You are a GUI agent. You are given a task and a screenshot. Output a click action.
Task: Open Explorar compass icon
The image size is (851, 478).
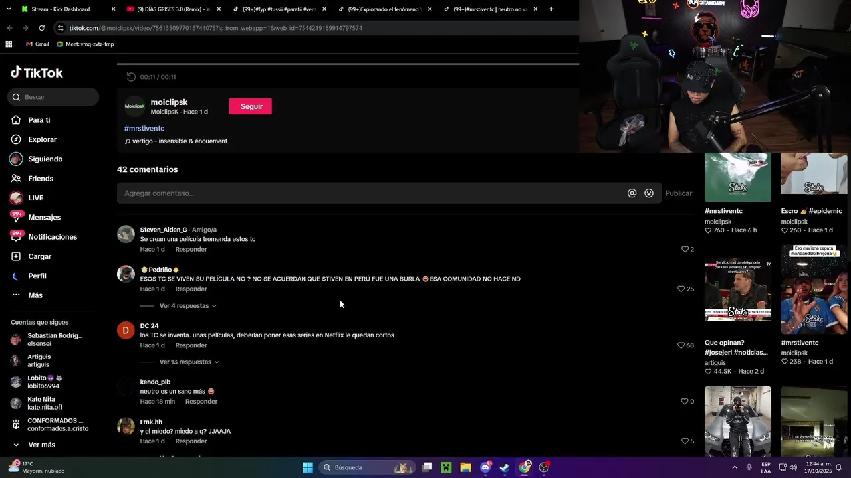tap(16, 139)
